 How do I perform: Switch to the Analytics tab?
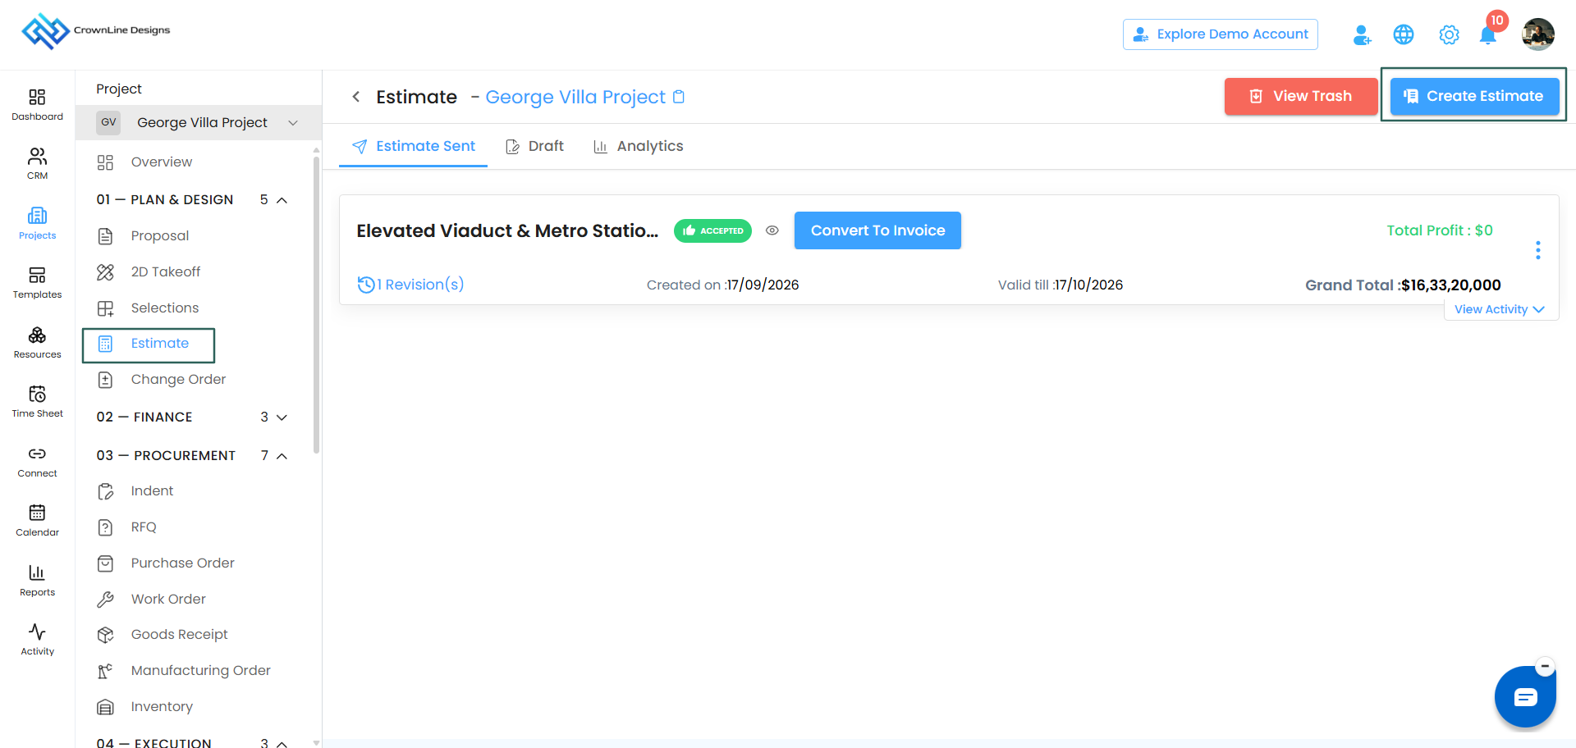point(639,146)
